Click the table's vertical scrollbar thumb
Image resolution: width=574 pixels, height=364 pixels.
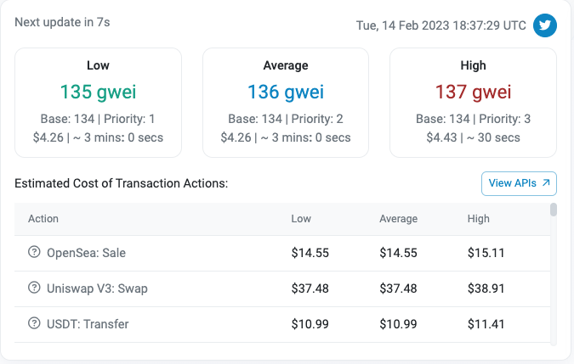(x=554, y=210)
